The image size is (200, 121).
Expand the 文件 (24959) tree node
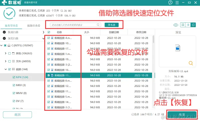click(x=6, y=61)
